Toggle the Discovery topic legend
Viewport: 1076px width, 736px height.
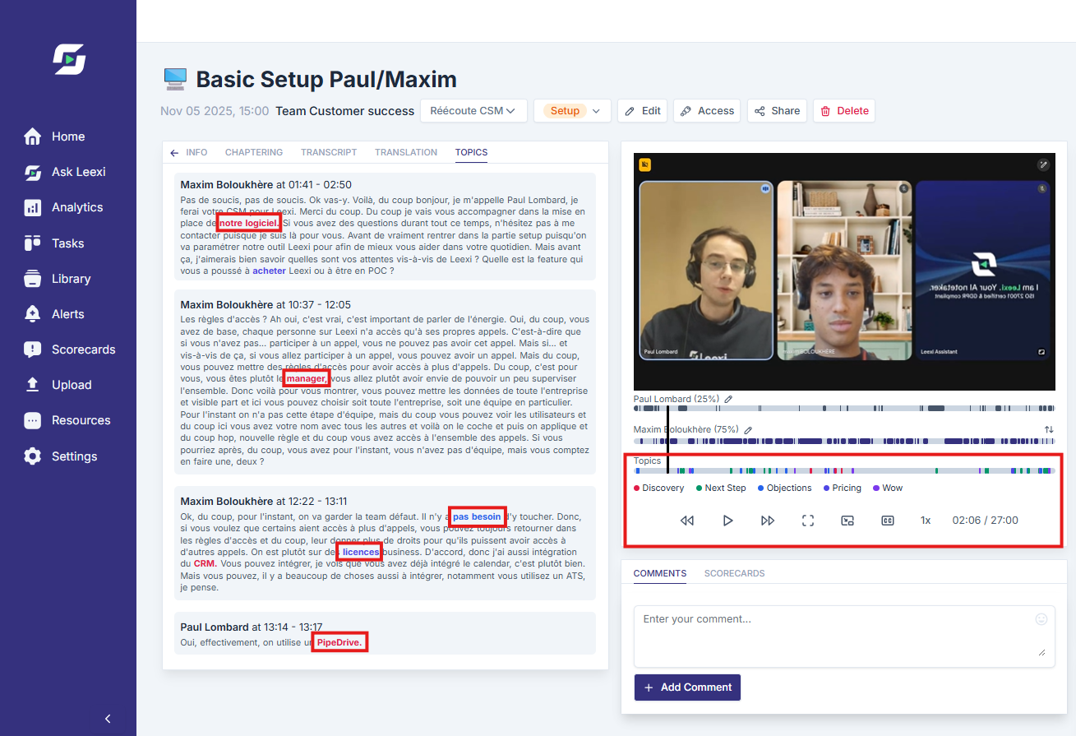[658, 488]
